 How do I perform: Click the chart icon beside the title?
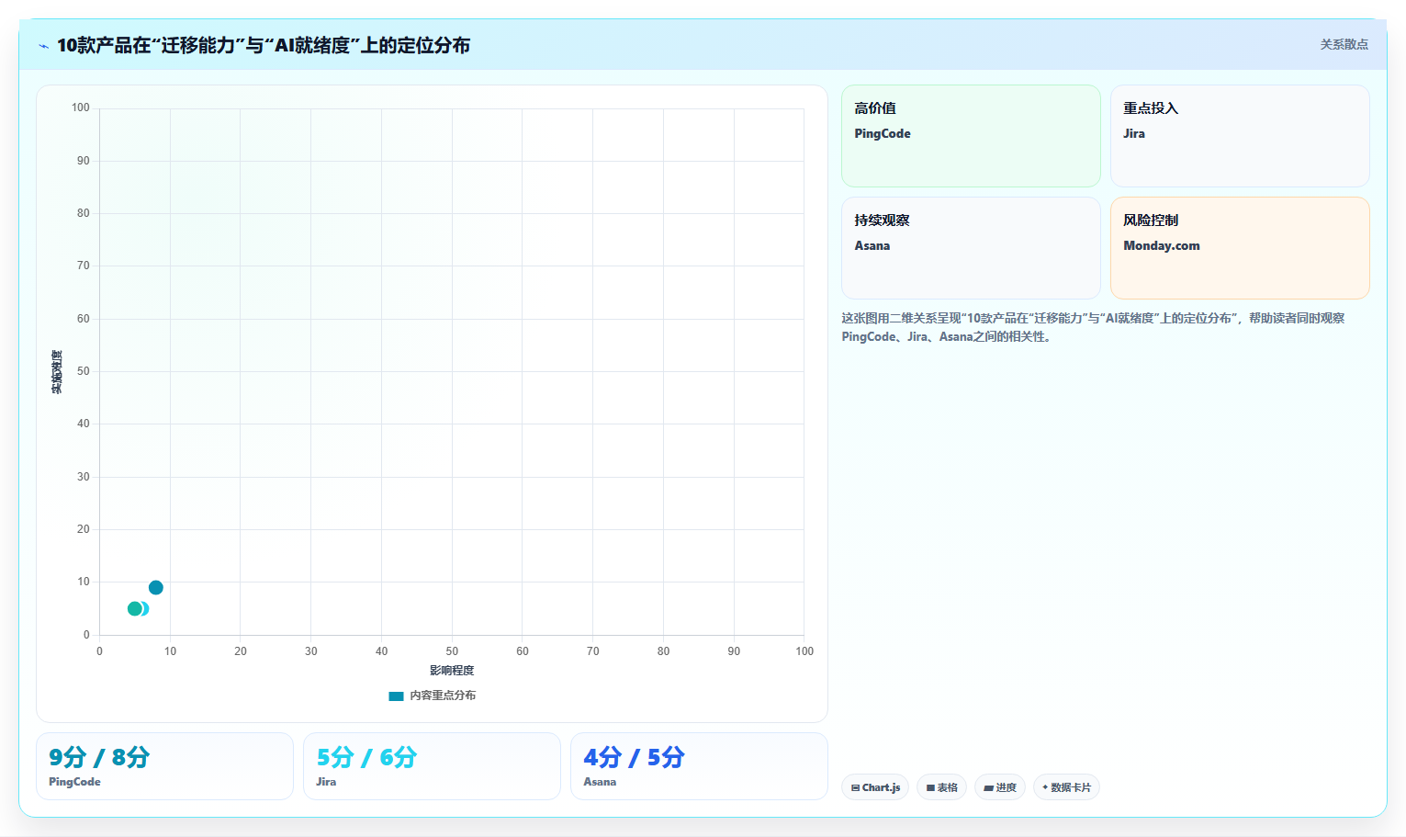43,46
